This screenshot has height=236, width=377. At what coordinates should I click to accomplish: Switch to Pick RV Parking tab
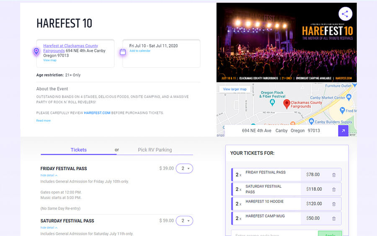(155, 150)
